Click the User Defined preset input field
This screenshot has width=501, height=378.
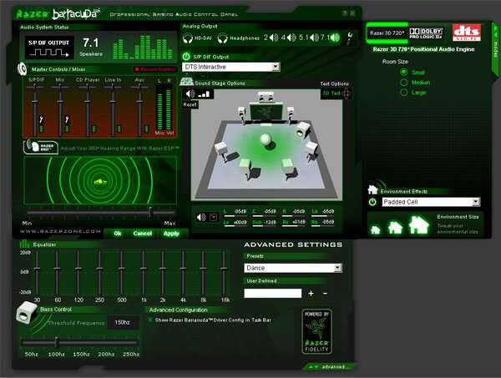(x=272, y=293)
